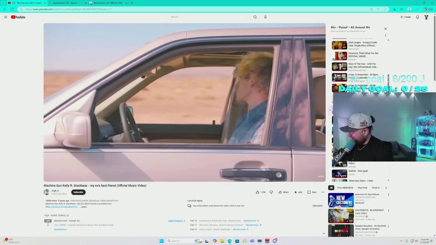Open SUICIDEBOYS BLOODSWEAT lyric video

coord(357,216)
